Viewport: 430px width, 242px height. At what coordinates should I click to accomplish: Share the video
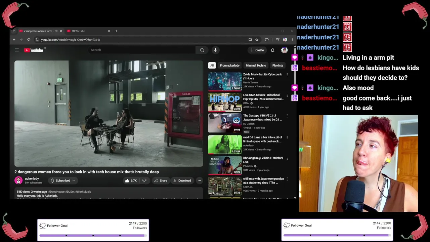pyautogui.click(x=161, y=180)
